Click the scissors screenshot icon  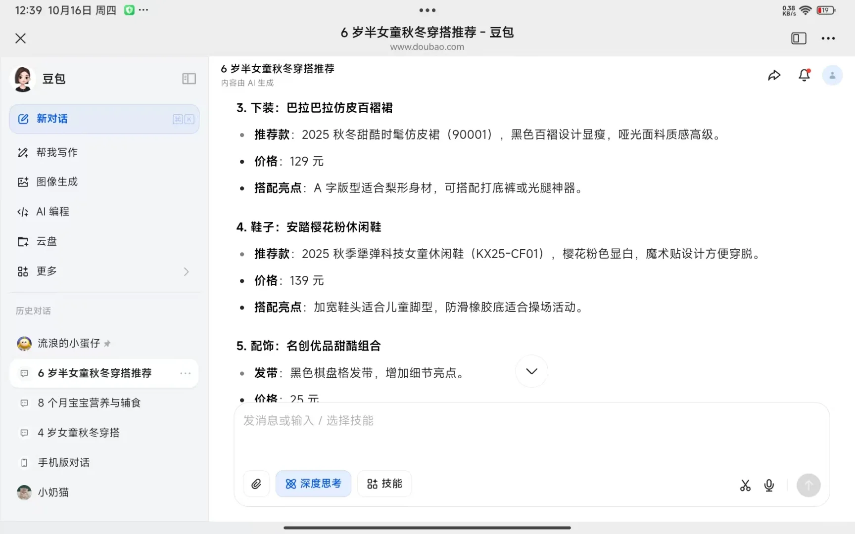click(745, 486)
